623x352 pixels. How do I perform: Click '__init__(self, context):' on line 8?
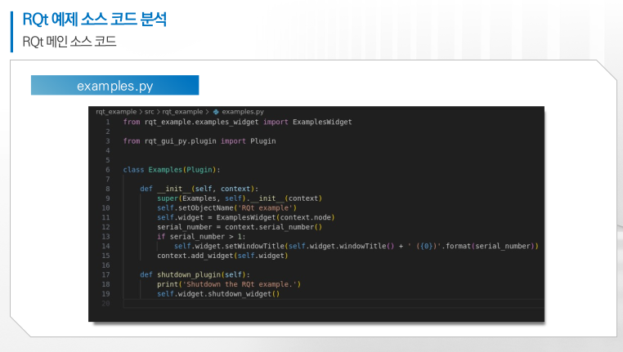click(208, 189)
